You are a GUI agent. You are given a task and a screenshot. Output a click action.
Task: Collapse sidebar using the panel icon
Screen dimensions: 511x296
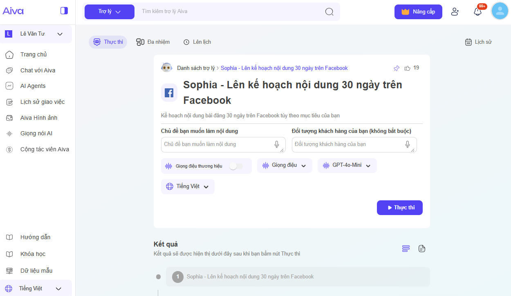64,11
